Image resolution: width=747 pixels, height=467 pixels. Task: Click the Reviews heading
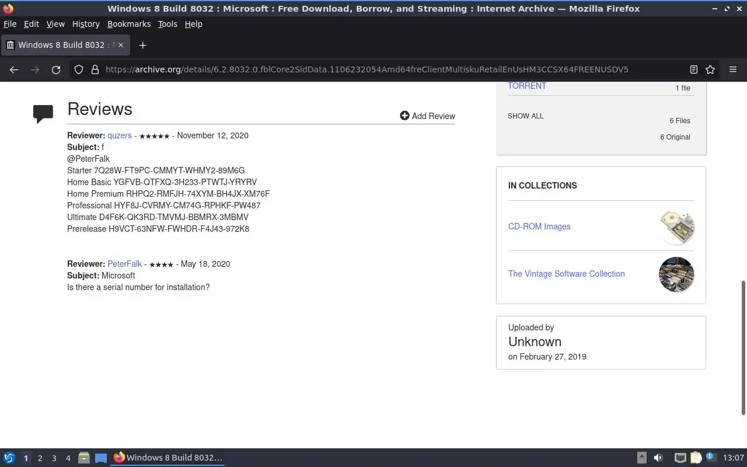pyautogui.click(x=100, y=109)
